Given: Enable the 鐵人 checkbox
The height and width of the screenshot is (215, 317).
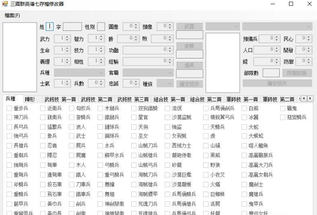Looking at the screenshot, I should [x=71, y=175].
